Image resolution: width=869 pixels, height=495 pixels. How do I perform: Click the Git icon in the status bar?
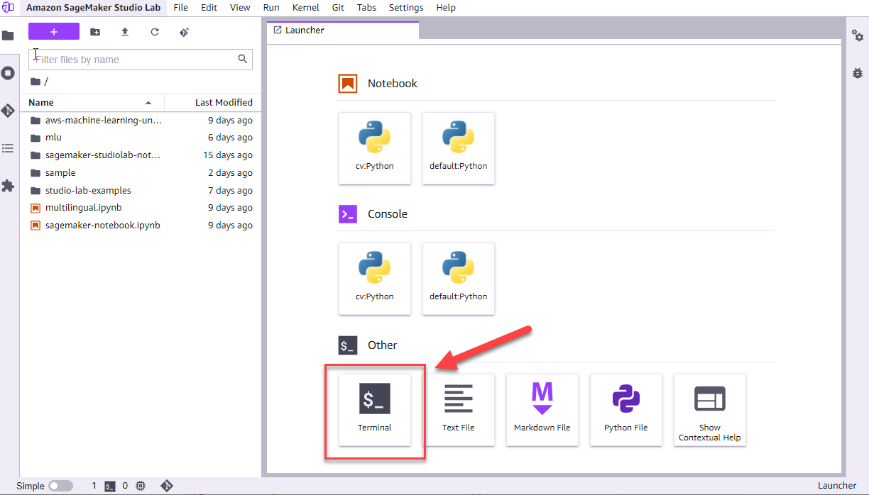[x=167, y=486]
